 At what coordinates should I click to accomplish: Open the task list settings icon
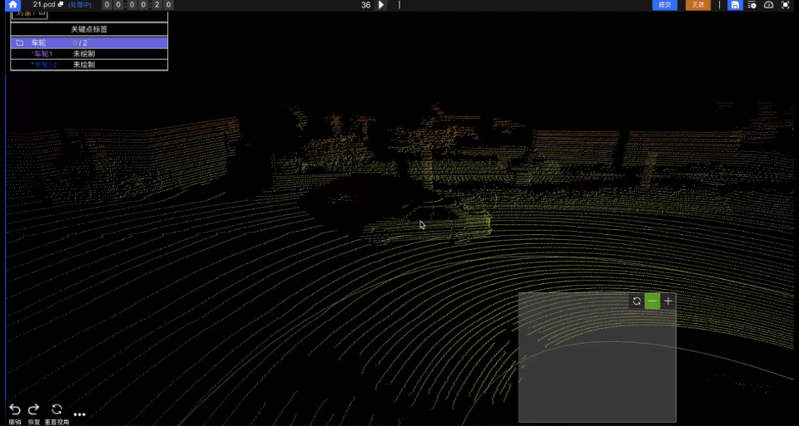pyautogui.click(x=752, y=5)
